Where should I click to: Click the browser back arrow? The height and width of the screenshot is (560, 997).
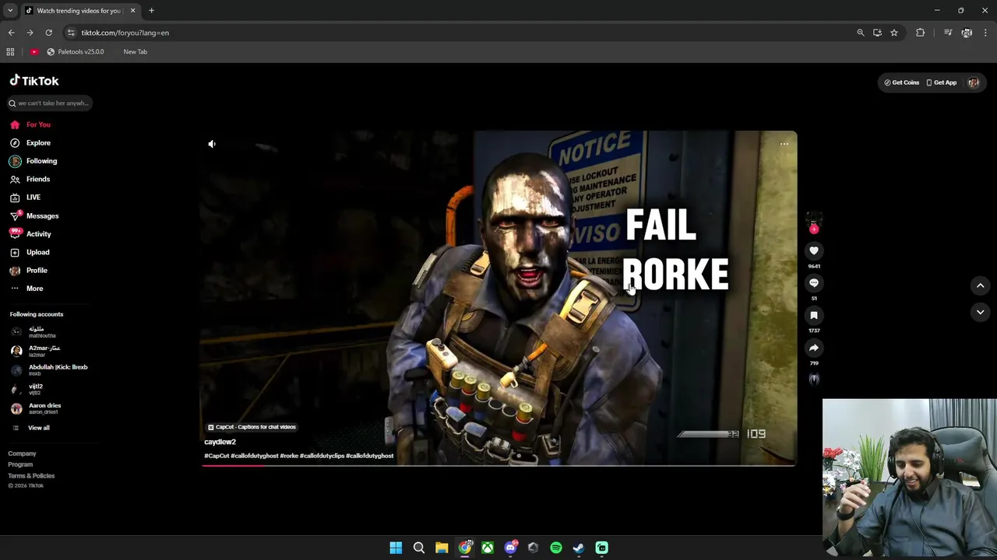click(x=11, y=33)
